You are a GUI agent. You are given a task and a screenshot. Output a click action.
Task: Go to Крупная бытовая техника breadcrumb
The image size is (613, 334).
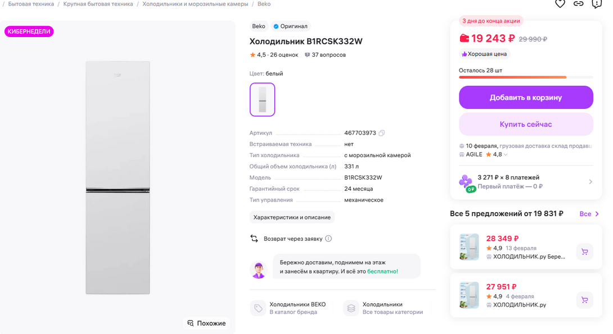[x=98, y=4]
